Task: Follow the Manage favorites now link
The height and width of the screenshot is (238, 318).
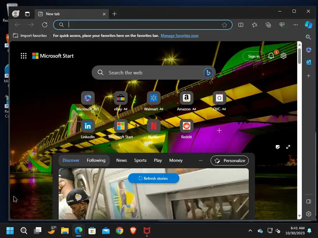Action: tap(179, 36)
